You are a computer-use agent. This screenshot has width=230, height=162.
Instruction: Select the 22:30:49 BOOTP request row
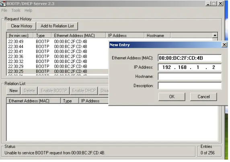58,42
